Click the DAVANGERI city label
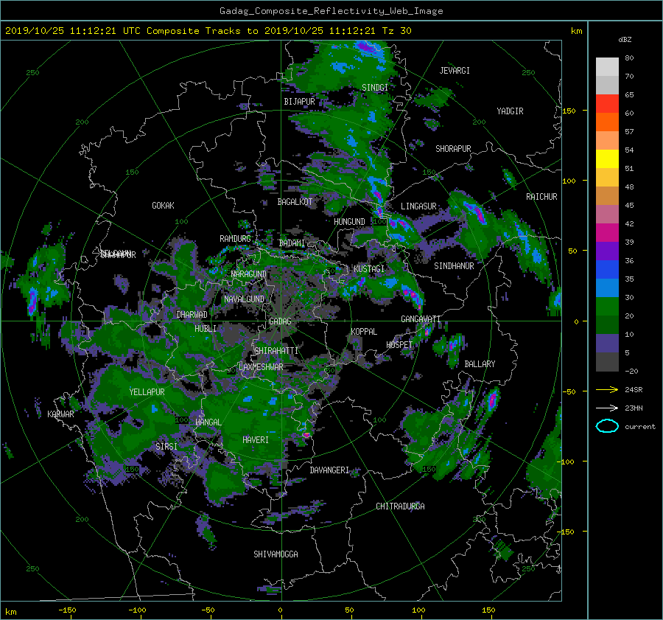The height and width of the screenshot is (620, 663). click(329, 470)
